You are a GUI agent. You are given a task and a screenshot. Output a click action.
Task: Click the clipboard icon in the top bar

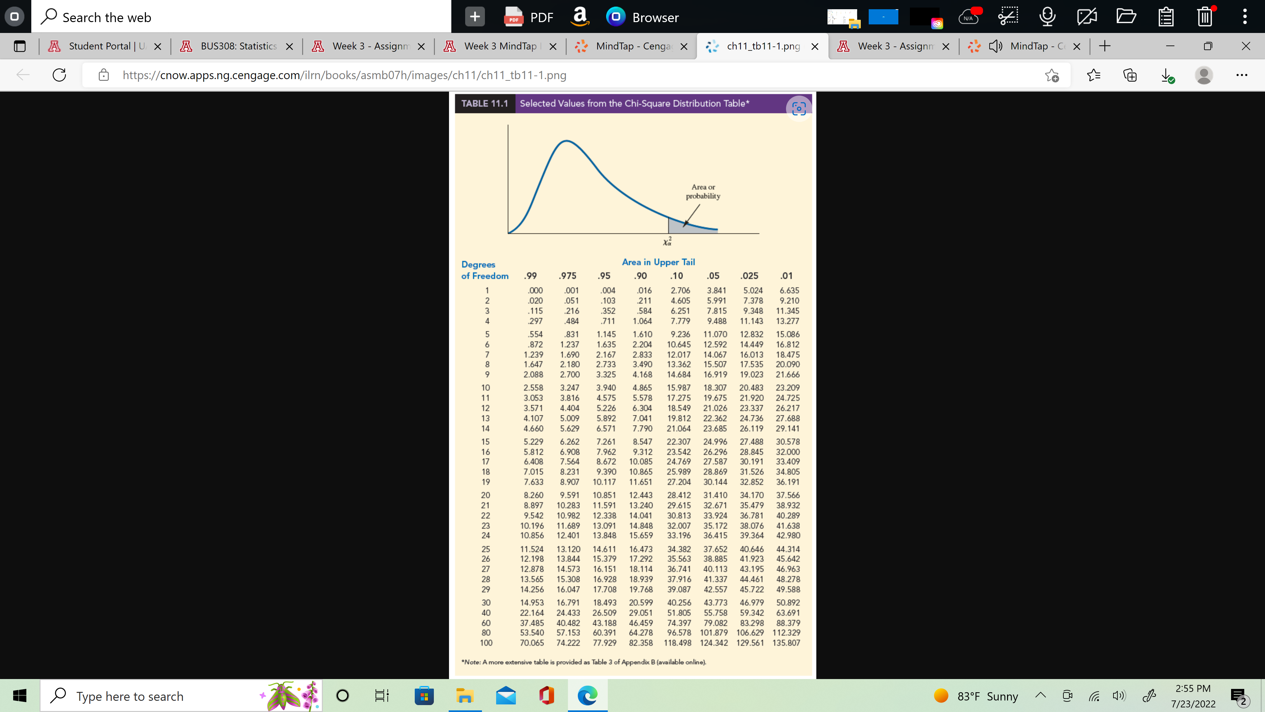[x=1166, y=16]
